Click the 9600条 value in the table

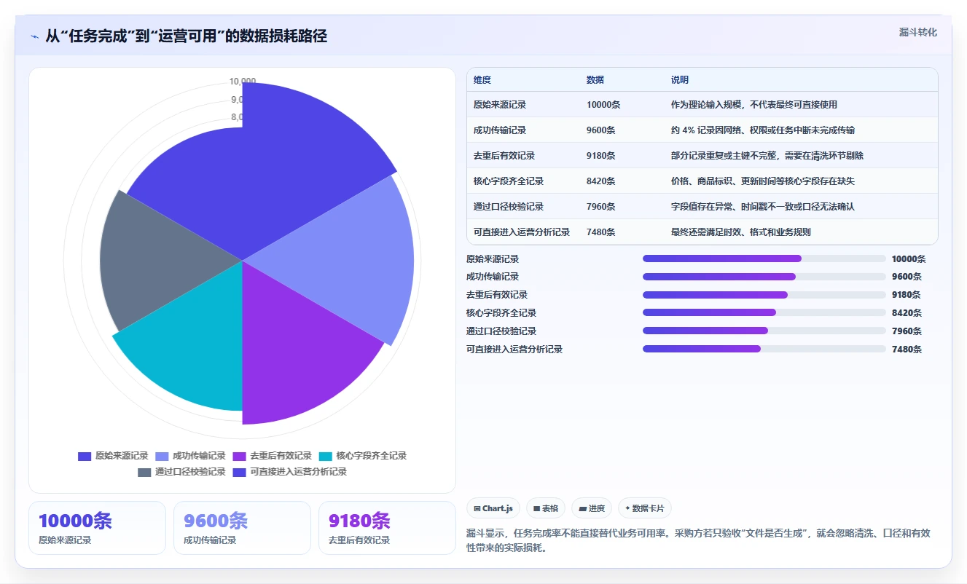601,130
